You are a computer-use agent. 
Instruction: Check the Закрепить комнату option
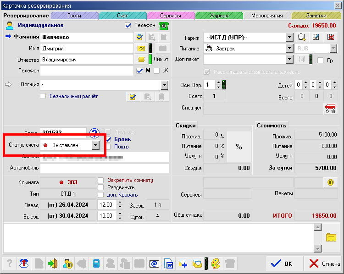click(101, 180)
